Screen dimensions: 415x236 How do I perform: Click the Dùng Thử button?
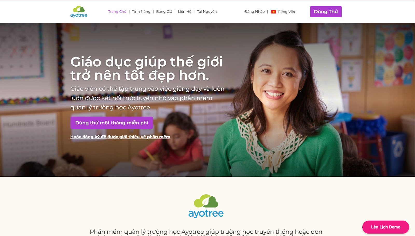coord(326,12)
